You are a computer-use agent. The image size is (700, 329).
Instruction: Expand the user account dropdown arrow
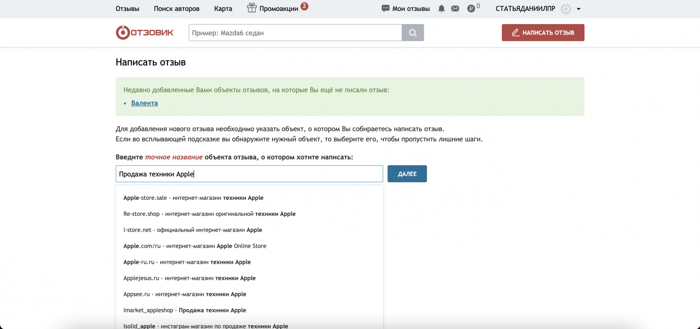point(578,9)
